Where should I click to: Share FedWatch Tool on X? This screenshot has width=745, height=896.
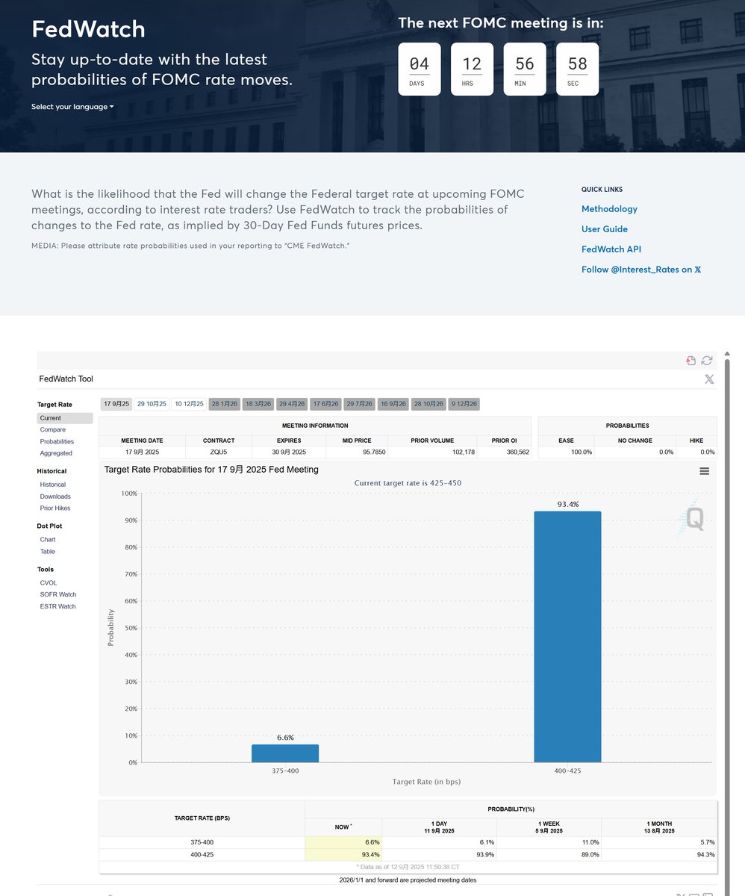[x=708, y=379]
